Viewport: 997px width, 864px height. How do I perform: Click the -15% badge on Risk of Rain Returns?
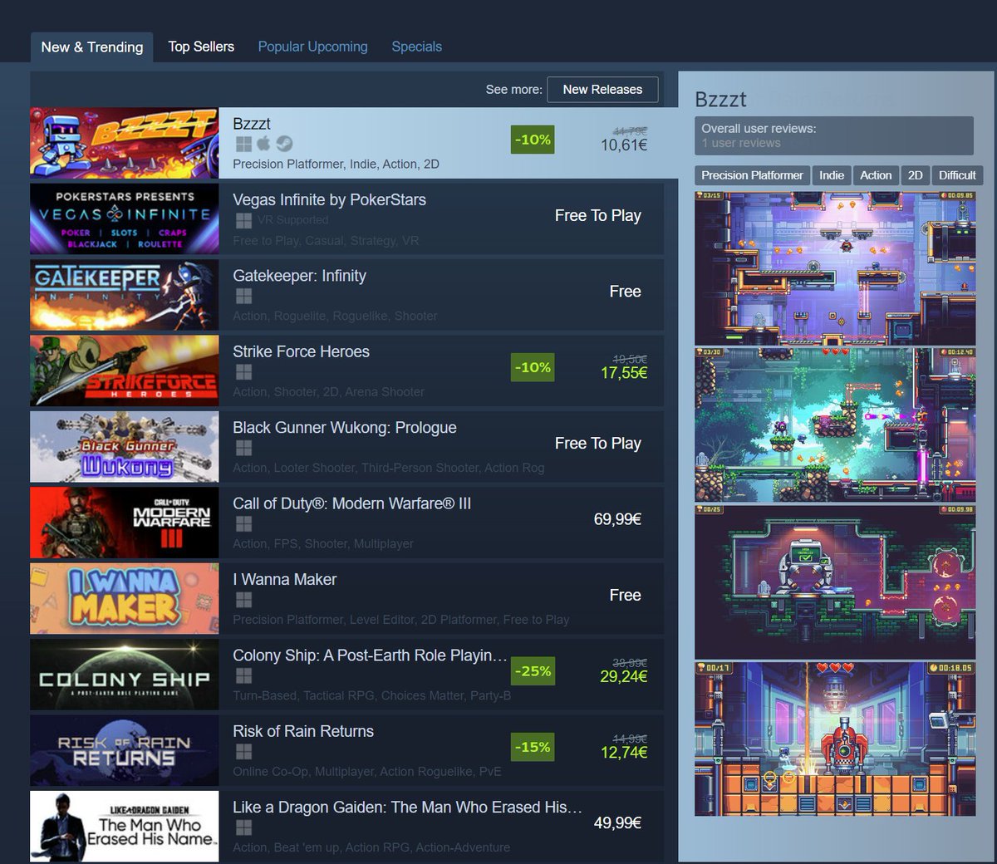[x=533, y=747]
